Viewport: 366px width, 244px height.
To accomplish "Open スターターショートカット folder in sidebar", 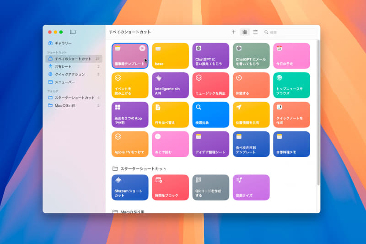I will coord(74,98).
